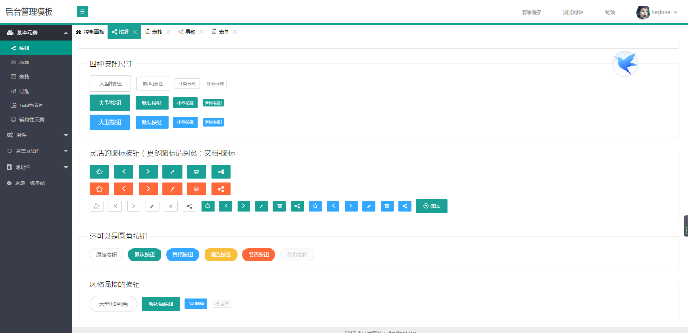Click the large green share icon button
This screenshot has height=333, width=688.
click(x=221, y=172)
